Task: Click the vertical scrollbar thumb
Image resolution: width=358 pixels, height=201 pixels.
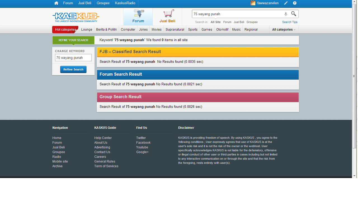Action: point(355,76)
